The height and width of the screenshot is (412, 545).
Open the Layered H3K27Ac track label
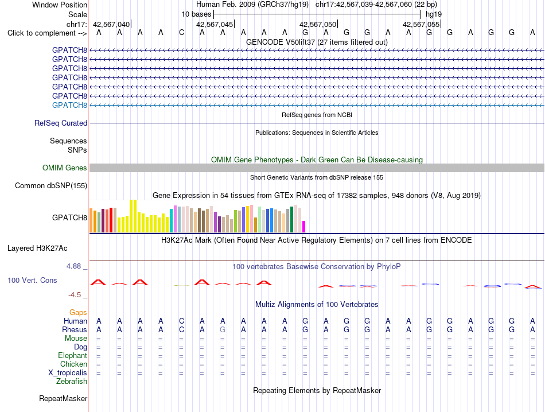click(x=37, y=248)
